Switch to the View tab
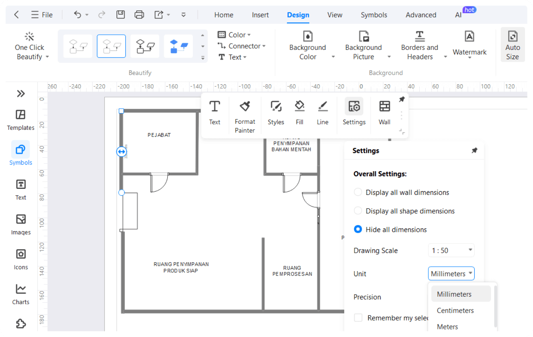 click(x=335, y=15)
